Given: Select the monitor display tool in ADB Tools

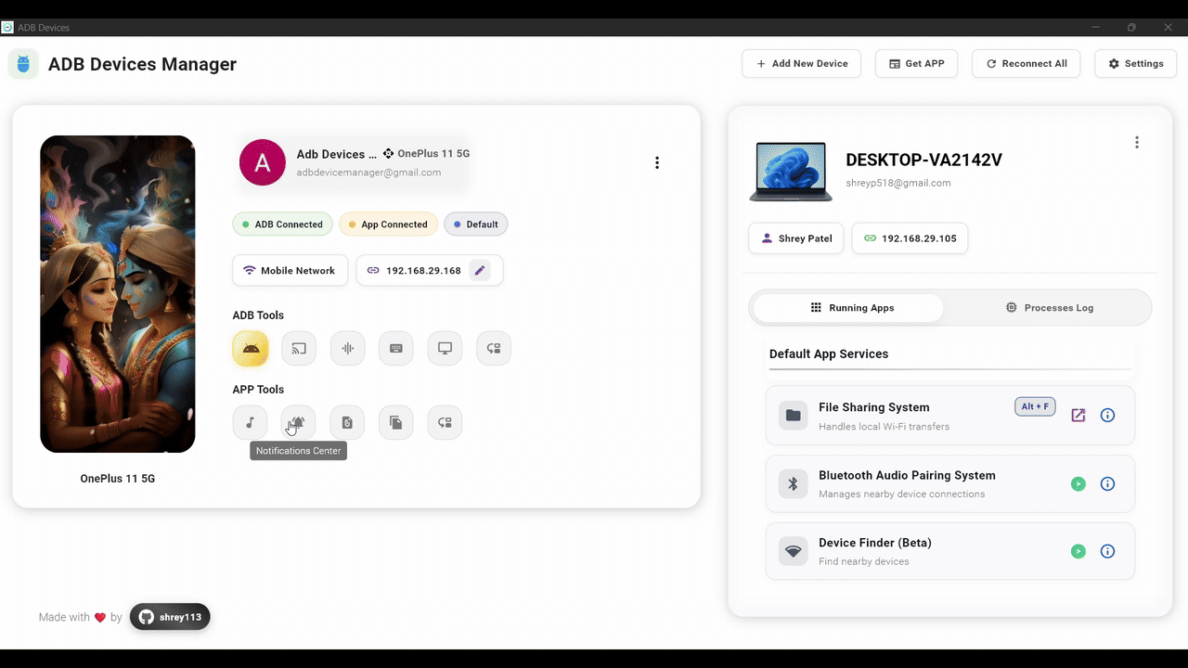Looking at the screenshot, I should click(x=445, y=348).
